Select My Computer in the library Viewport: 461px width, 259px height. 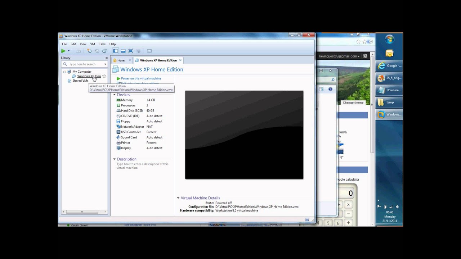point(82,72)
